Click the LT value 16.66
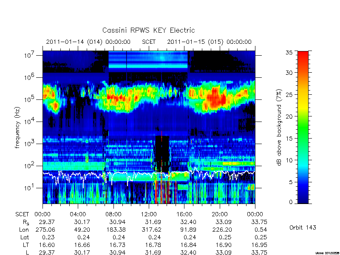340x255 pixels. coord(82,245)
